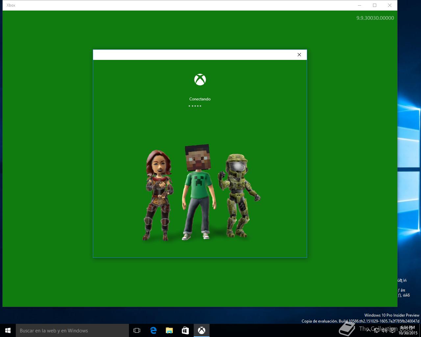Close the Conectando sign-in dialog
421x337 pixels.
299,55
